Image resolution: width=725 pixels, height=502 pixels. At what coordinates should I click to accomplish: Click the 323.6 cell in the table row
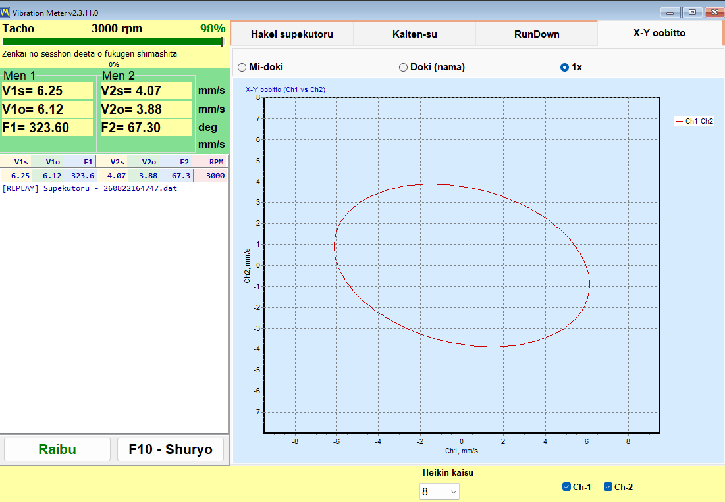pyautogui.click(x=80, y=176)
